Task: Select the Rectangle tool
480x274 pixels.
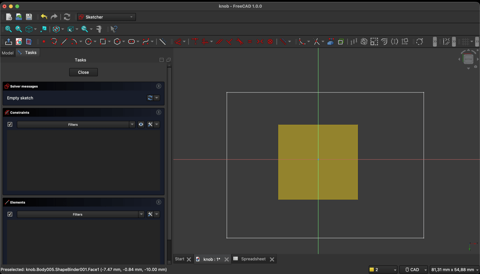Action: [x=103, y=42]
